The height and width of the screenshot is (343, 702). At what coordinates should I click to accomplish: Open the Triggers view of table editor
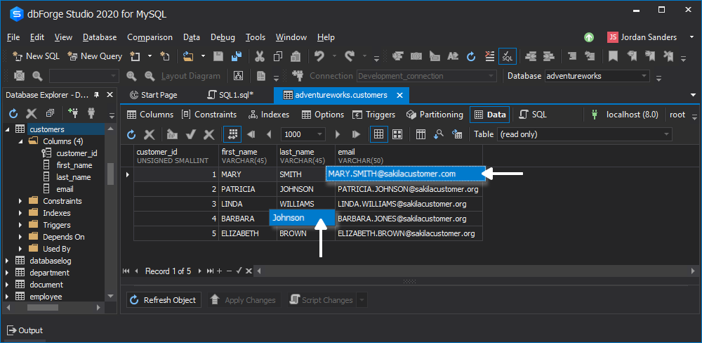pos(374,115)
